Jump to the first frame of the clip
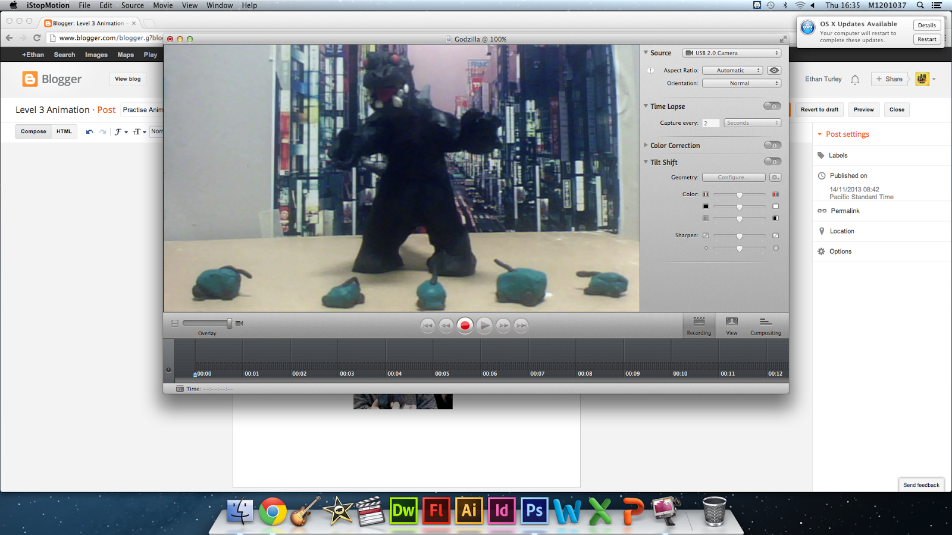Screen dimensions: 952x535 (428, 325)
